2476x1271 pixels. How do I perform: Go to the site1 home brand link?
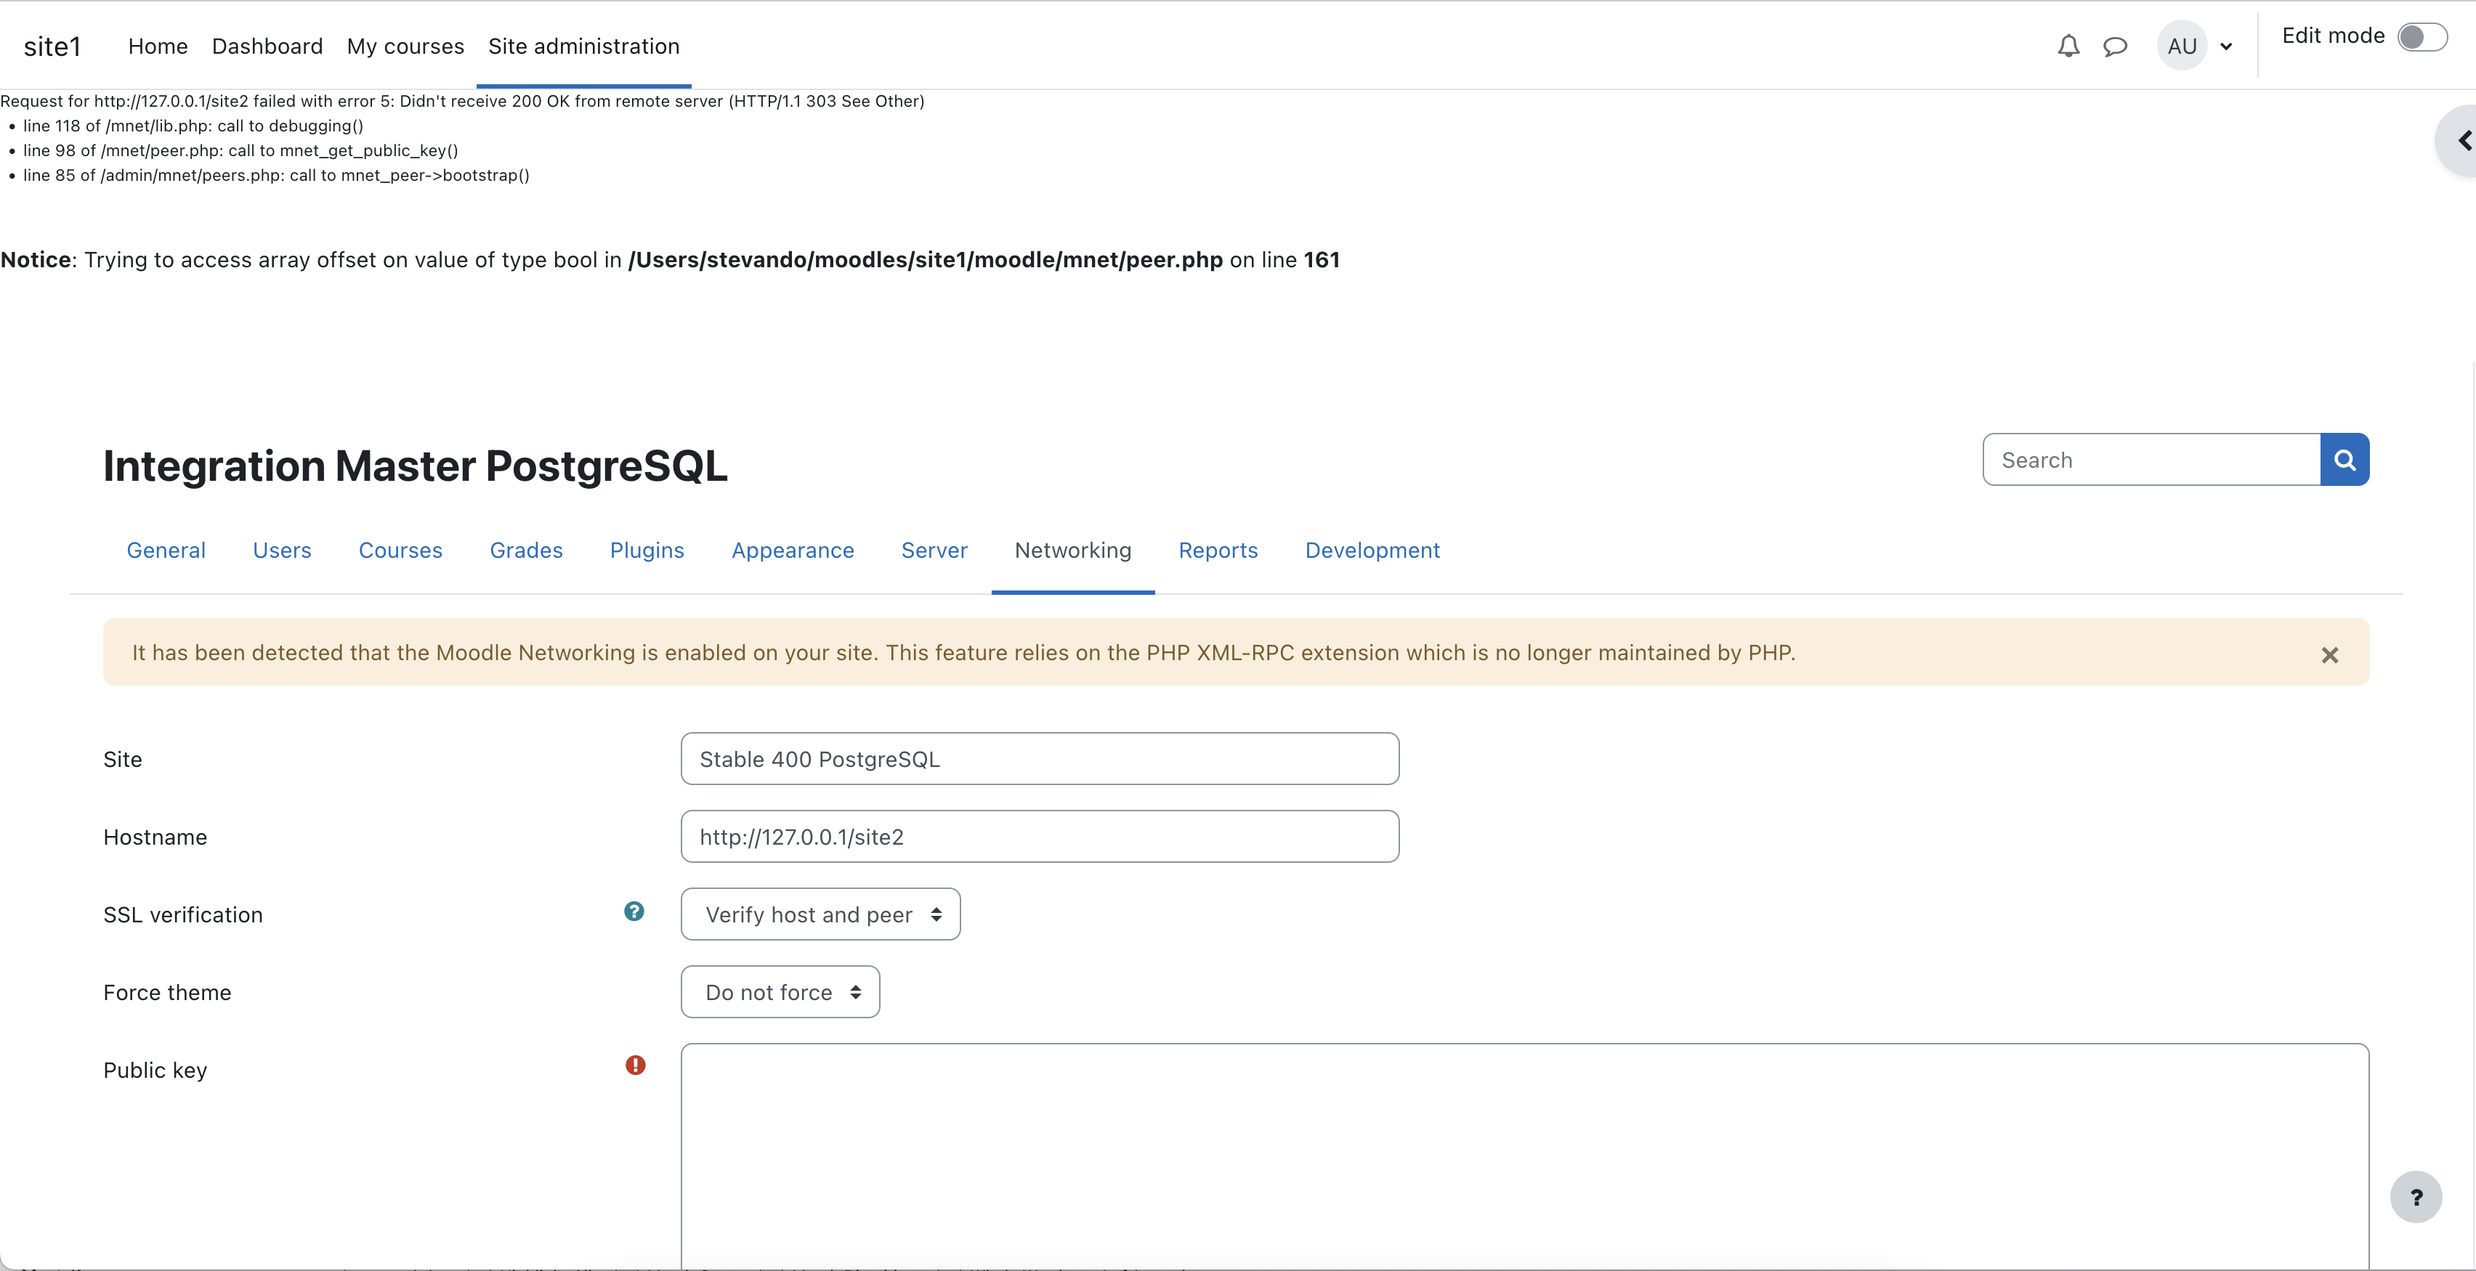tap(53, 46)
